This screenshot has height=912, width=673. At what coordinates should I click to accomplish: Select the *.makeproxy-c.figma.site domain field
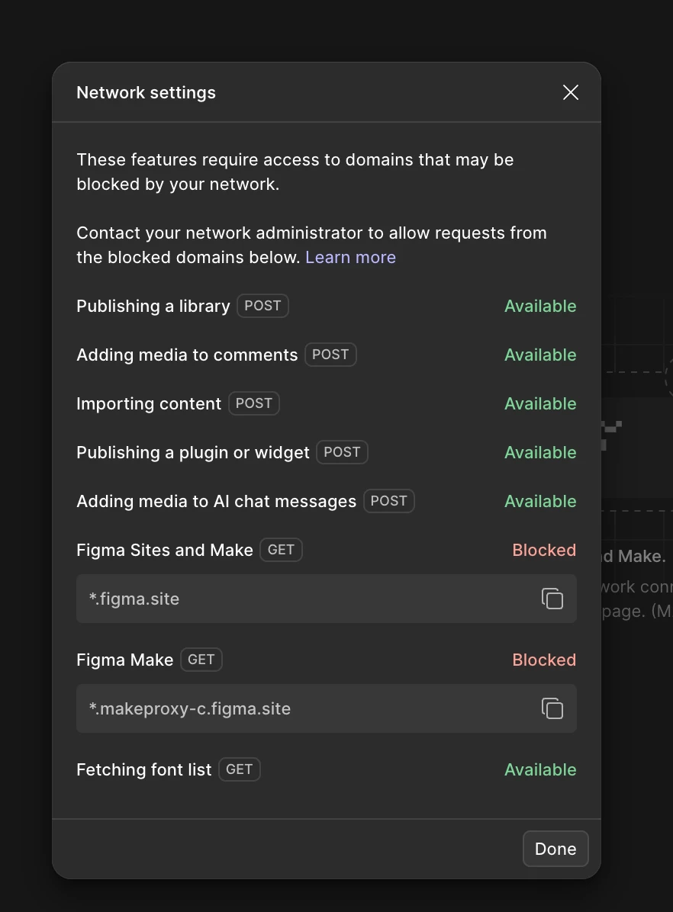click(x=327, y=708)
